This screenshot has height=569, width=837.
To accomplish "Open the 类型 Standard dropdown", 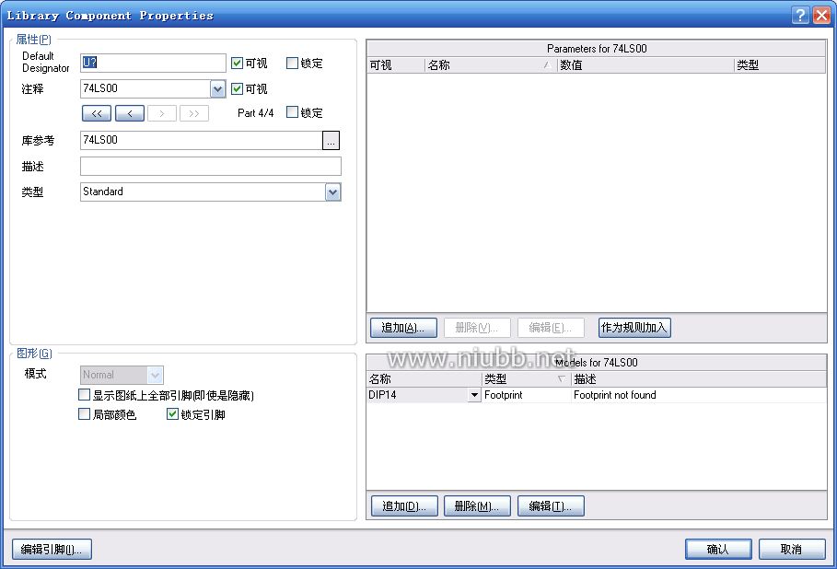I will [332, 192].
